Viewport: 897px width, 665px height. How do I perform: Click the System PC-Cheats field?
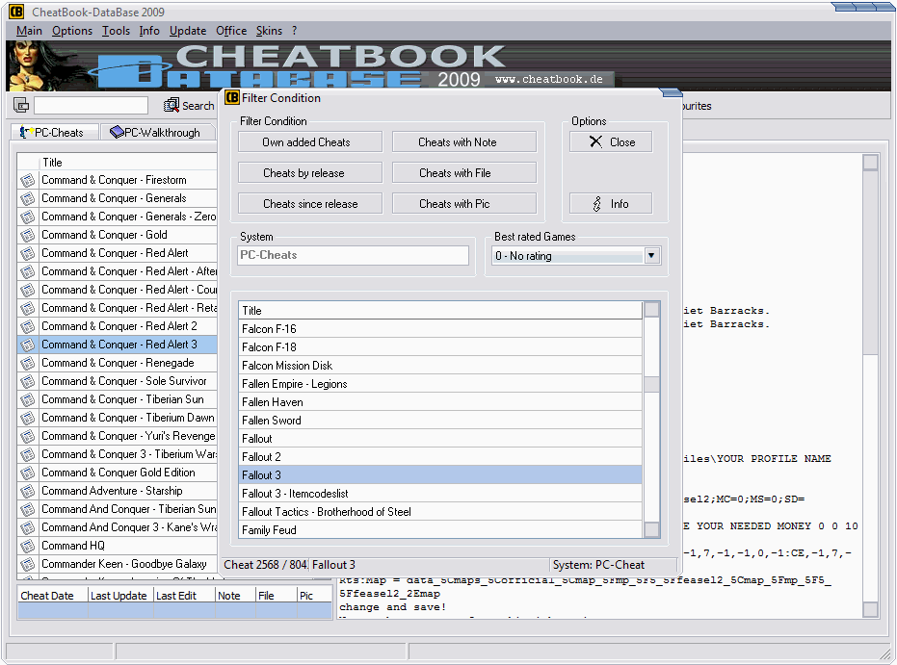353,255
